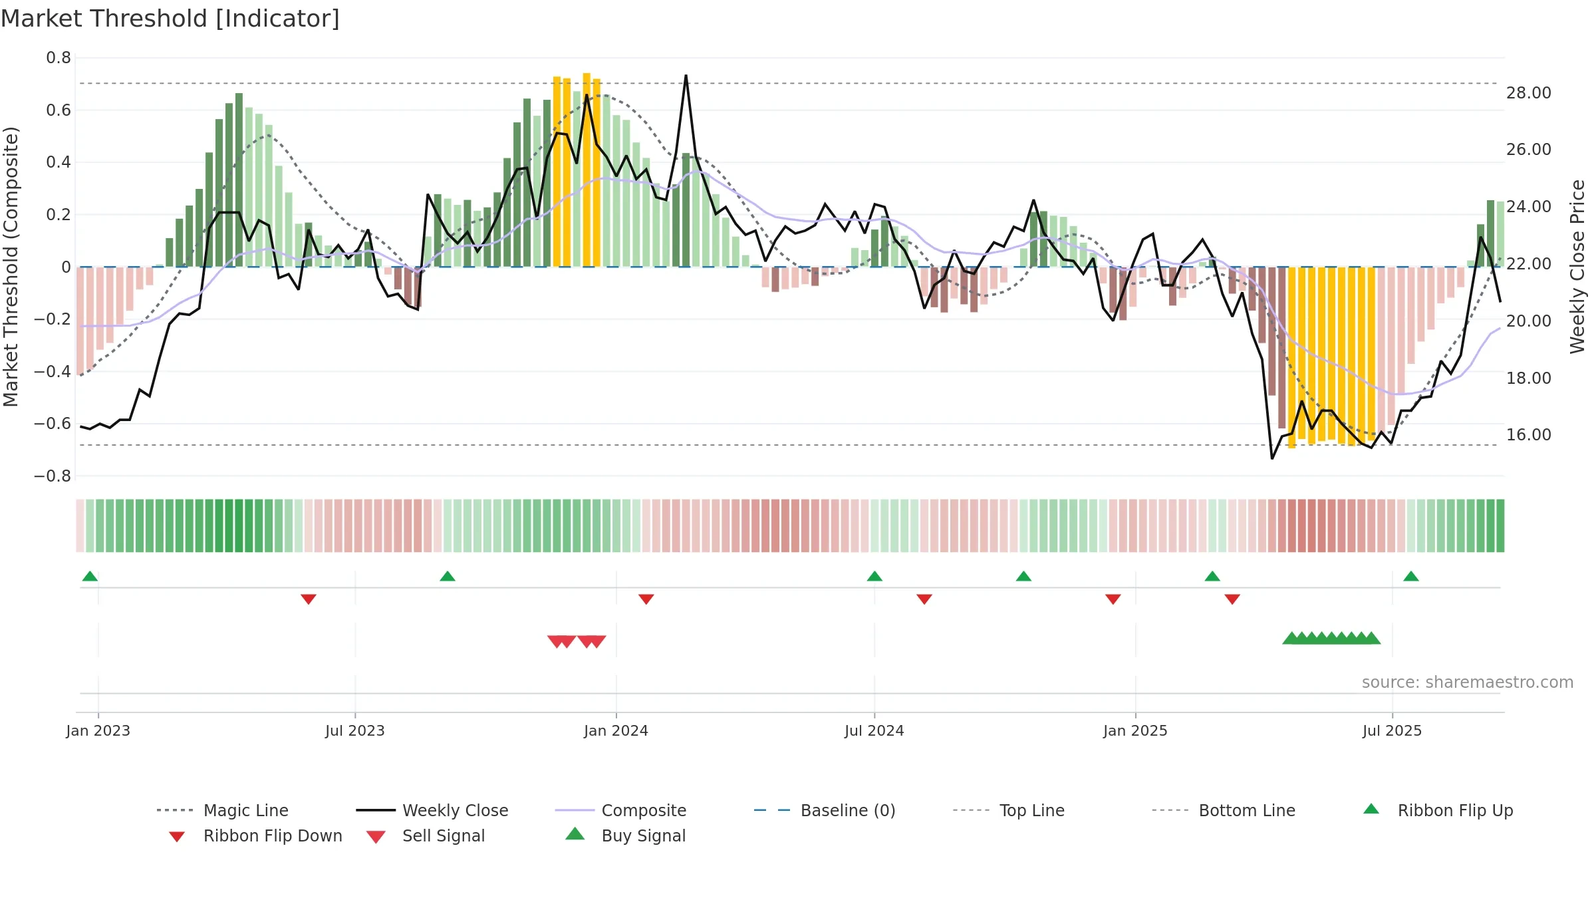
Task: Click the Jul 2023 axis label
Action: (355, 730)
